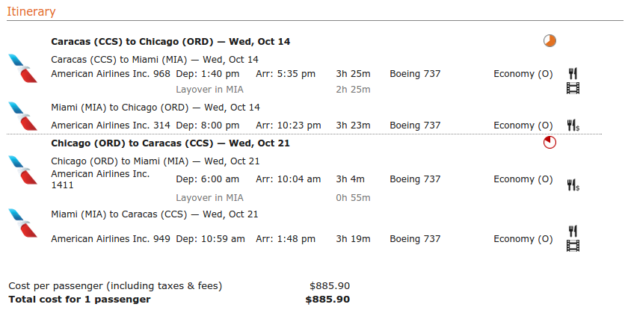Click the Layover in MIA 0h 55m text

[x=273, y=197]
